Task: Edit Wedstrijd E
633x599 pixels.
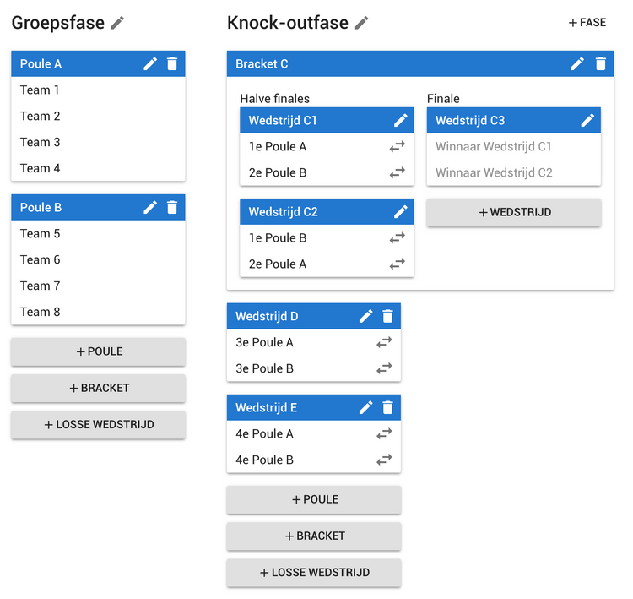Action: [x=365, y=407]
